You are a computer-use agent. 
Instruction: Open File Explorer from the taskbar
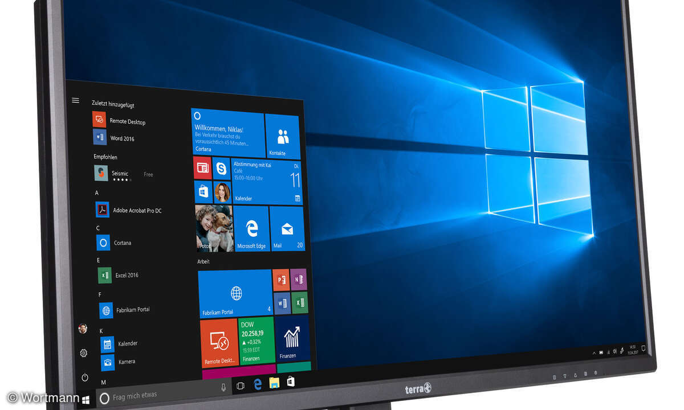(x=274, y=383)
